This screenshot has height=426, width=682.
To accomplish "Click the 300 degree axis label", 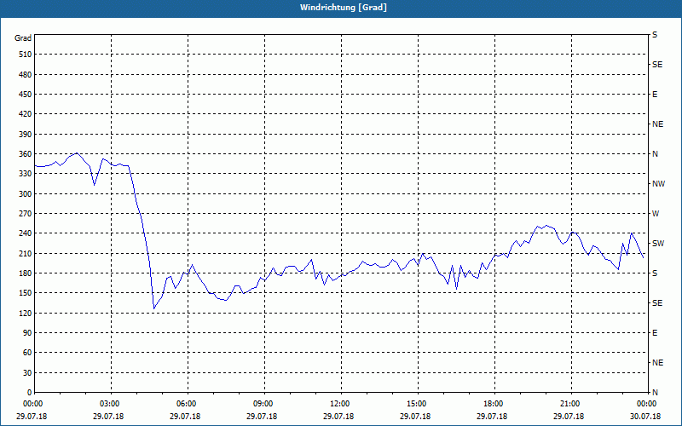I will pyautogui.click(x=25, y=194).
